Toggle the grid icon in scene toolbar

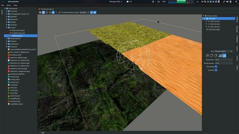47,12
